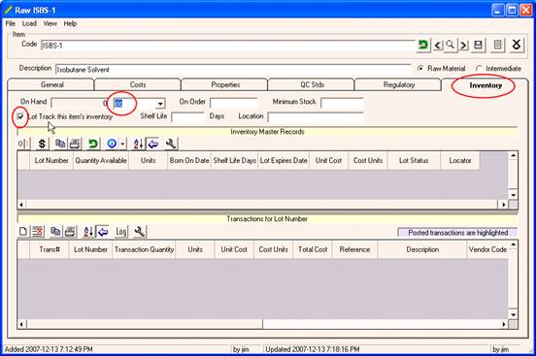Click green undo in Inventory Master toolbar

click(x=92, y=144)
